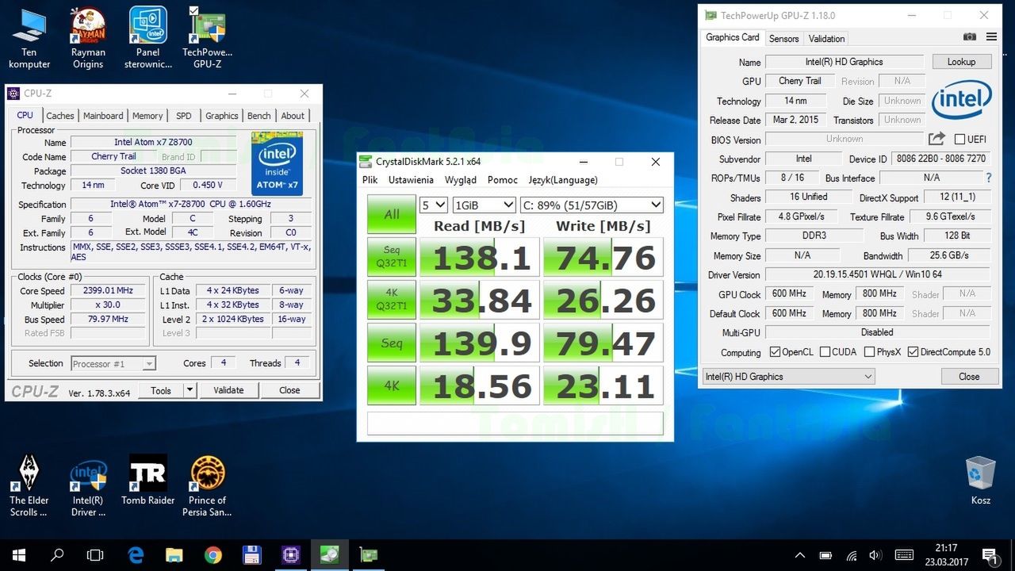Open the notification center icon

(990, 555)
